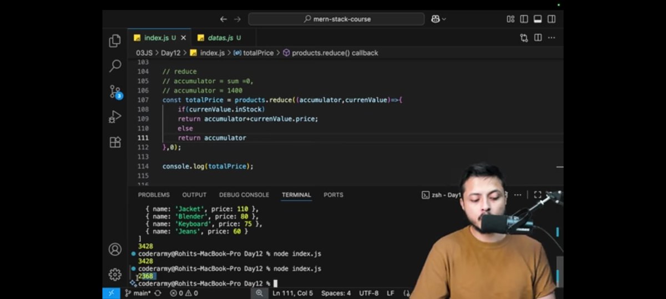This screenshot has height=299, width=666.
Task: Open the Customize Layout icon
Action: coord(511,19)
